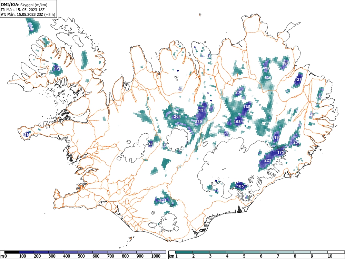Click the 165 value label
345x259 pixels.
point(247,107)
